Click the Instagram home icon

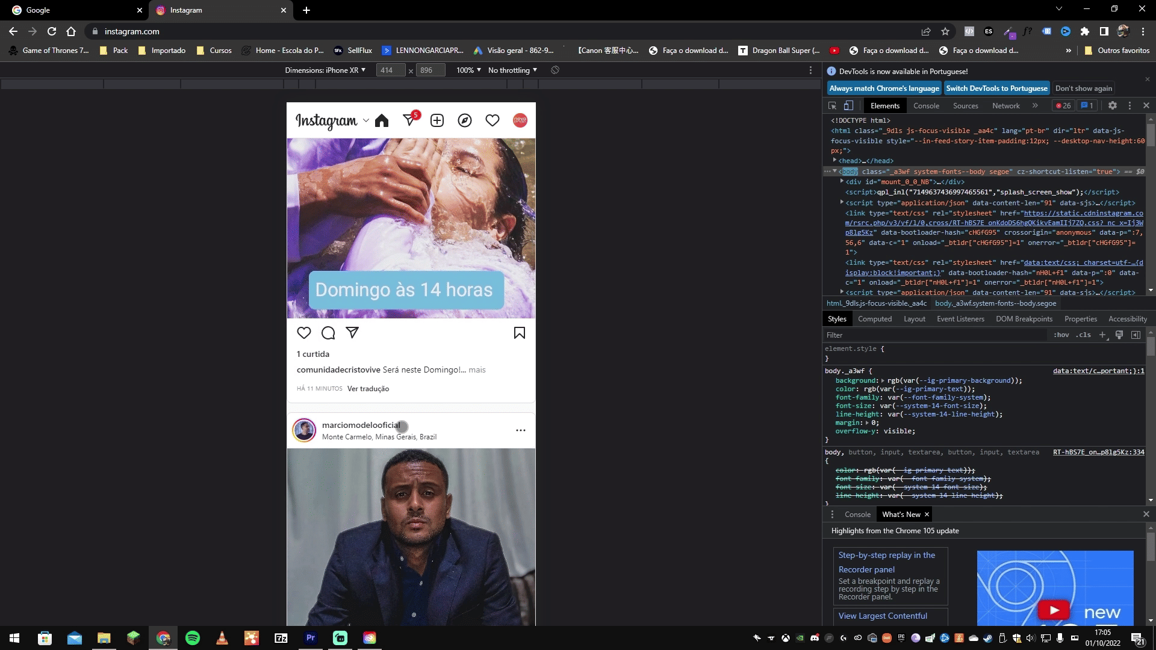tap(382, 121)
